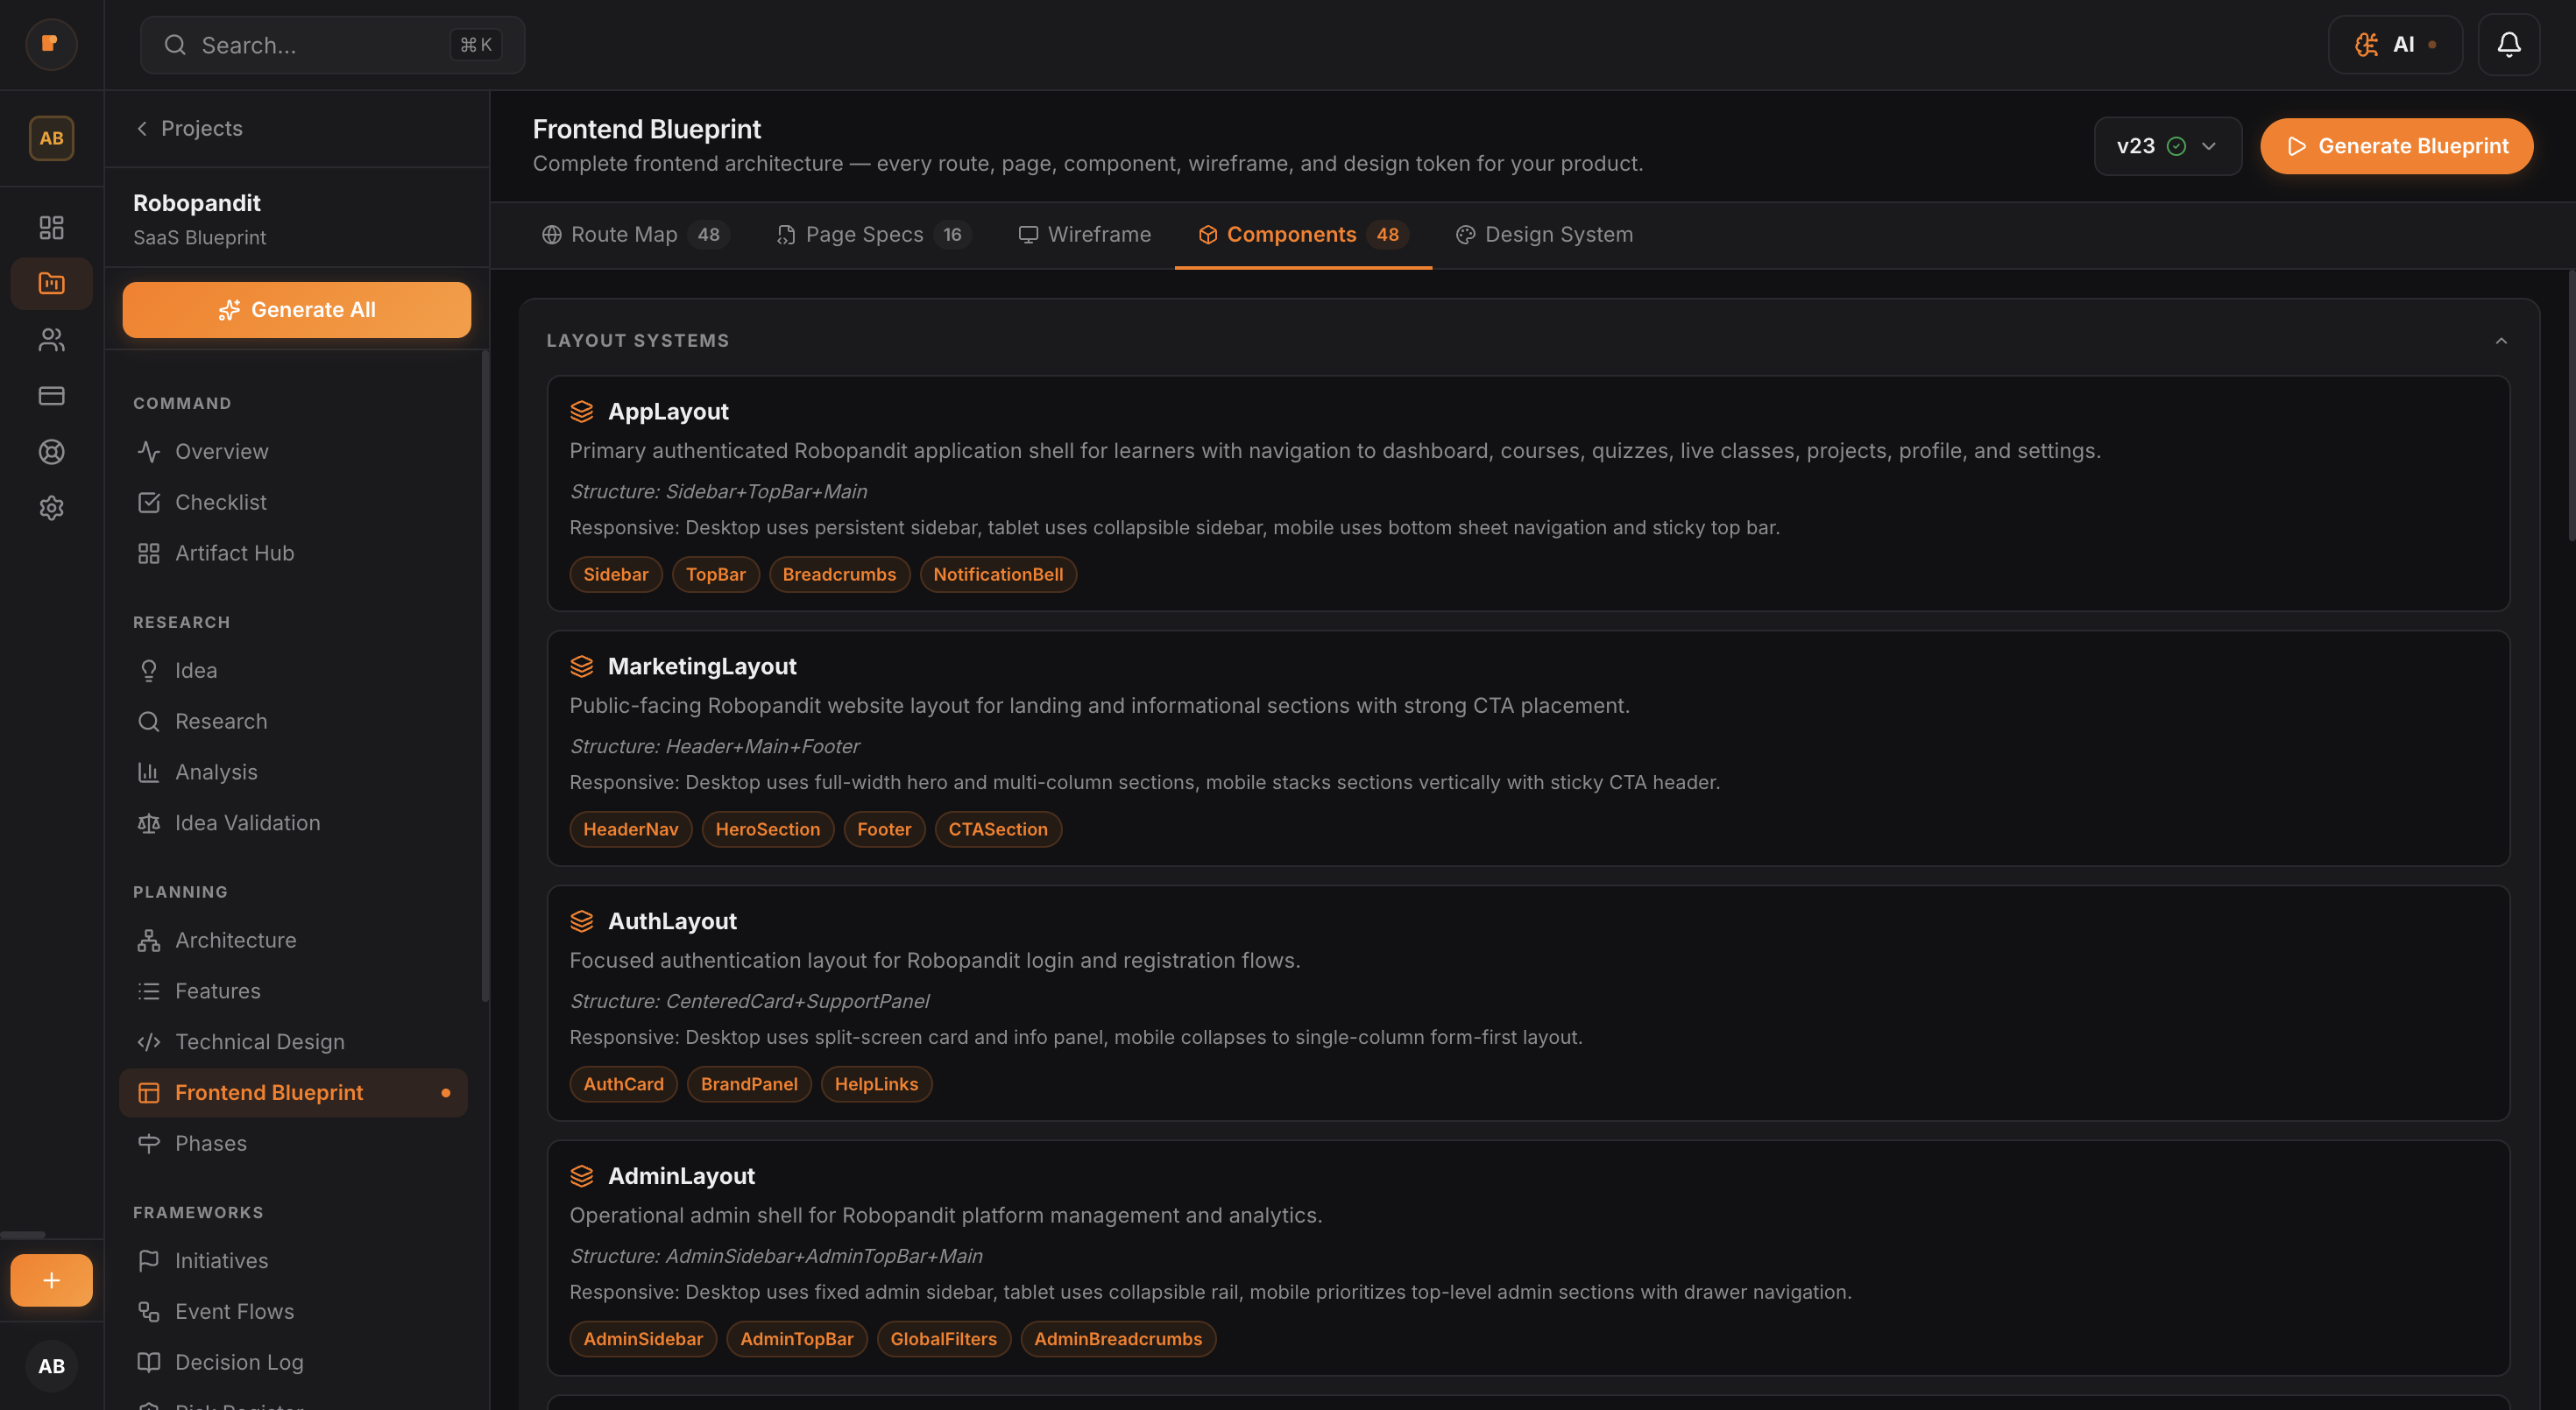The width and height of the screenshot is (2576, 1410).
Task: Open billing via the card icon
Action: (51, 396)
